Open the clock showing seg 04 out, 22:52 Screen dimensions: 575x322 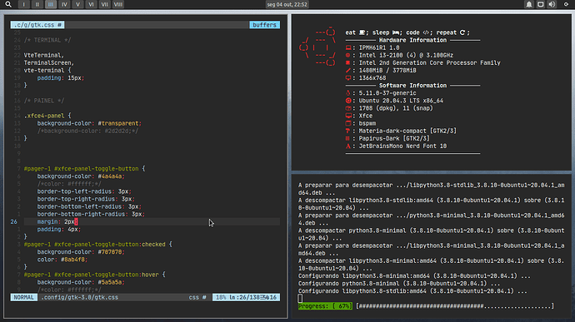[287, 4]
